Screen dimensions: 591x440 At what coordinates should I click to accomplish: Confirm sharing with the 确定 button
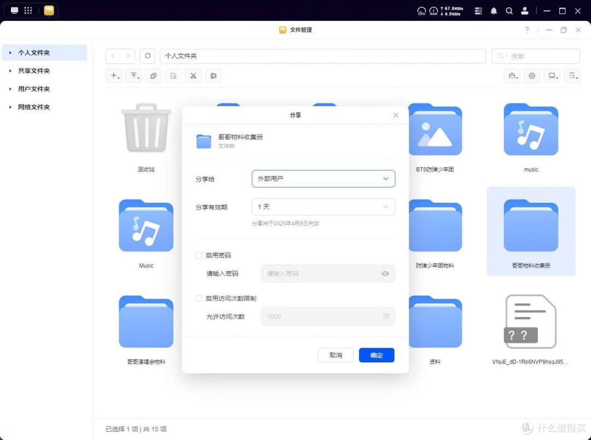(376, 355)
